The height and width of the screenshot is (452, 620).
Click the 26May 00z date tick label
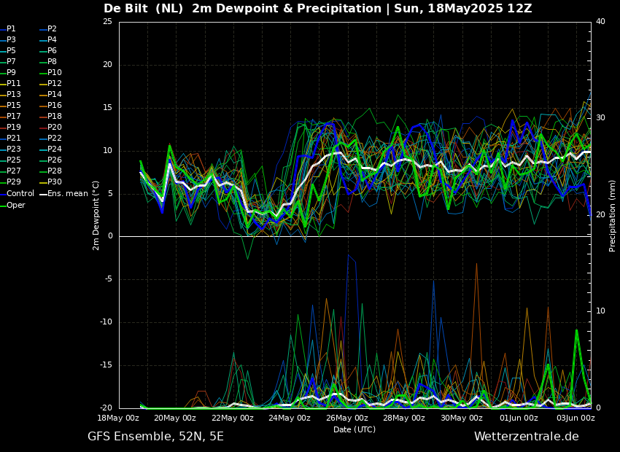click(347, 418)
